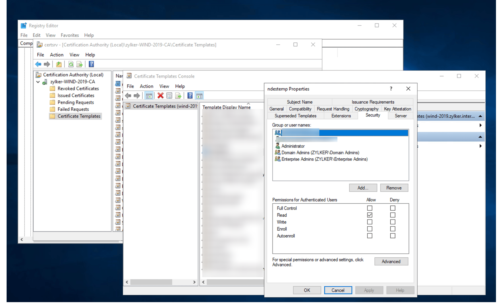Tick the Deny Autoenroll checkbox
This screenshot has width=502, height=305.
click(x=393, y=236)
